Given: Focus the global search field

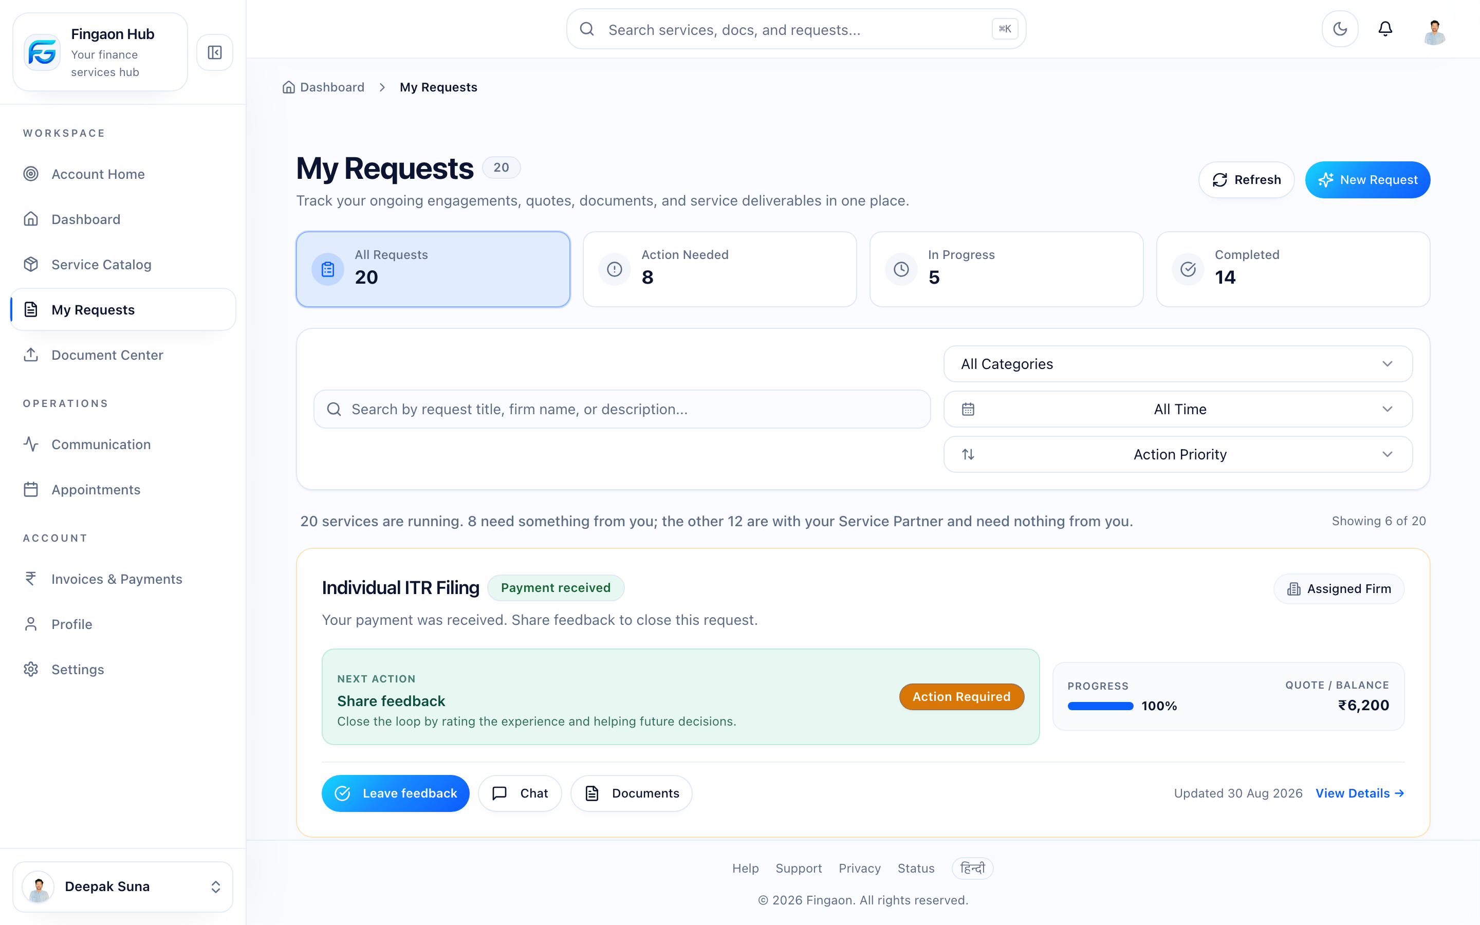Looking at the screenshot, I should click(795, 29).
